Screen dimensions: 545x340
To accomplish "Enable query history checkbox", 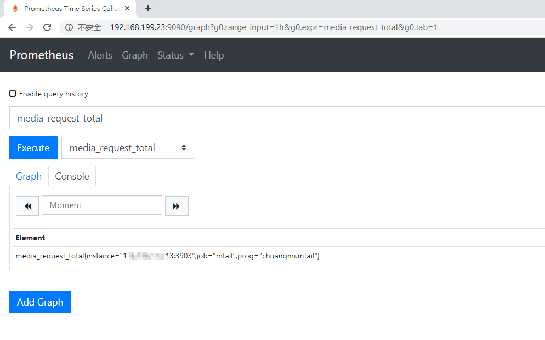I will 13,93.
